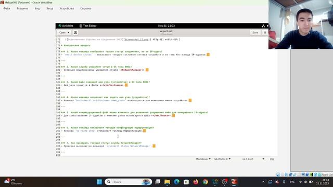Screen dimensions: 333x187
Task: Open the Файл menu in VirtualBox
Action: [x=7, y=8]
